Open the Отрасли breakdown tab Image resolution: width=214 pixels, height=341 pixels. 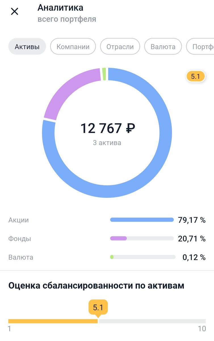tap(120, 46)
